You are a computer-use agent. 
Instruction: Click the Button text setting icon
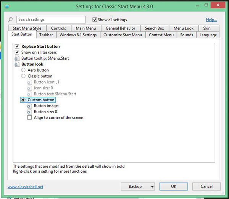[x=29, y=94]
